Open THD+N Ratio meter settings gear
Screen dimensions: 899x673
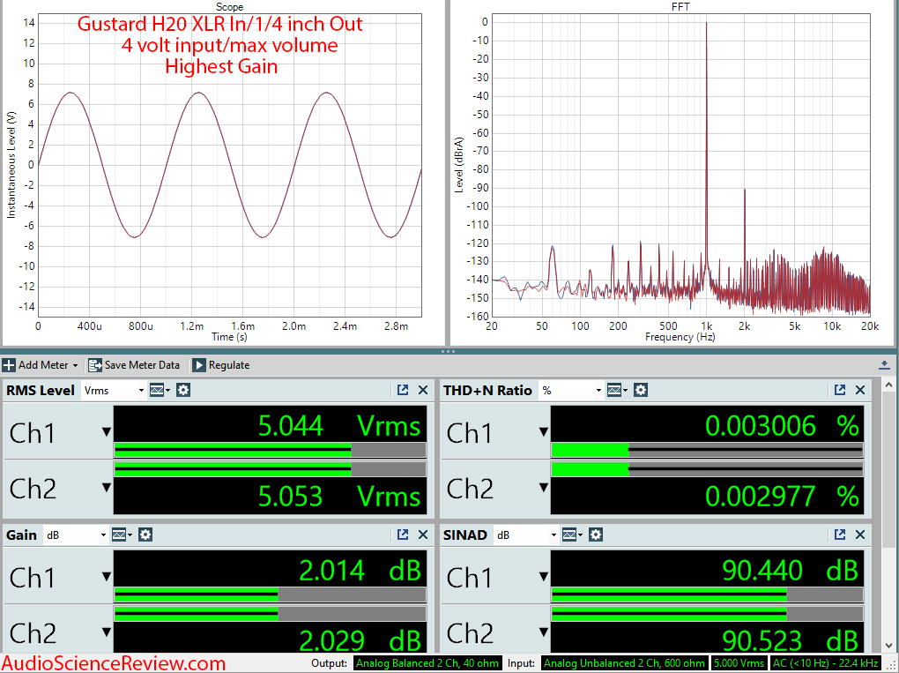click(641, 391)
